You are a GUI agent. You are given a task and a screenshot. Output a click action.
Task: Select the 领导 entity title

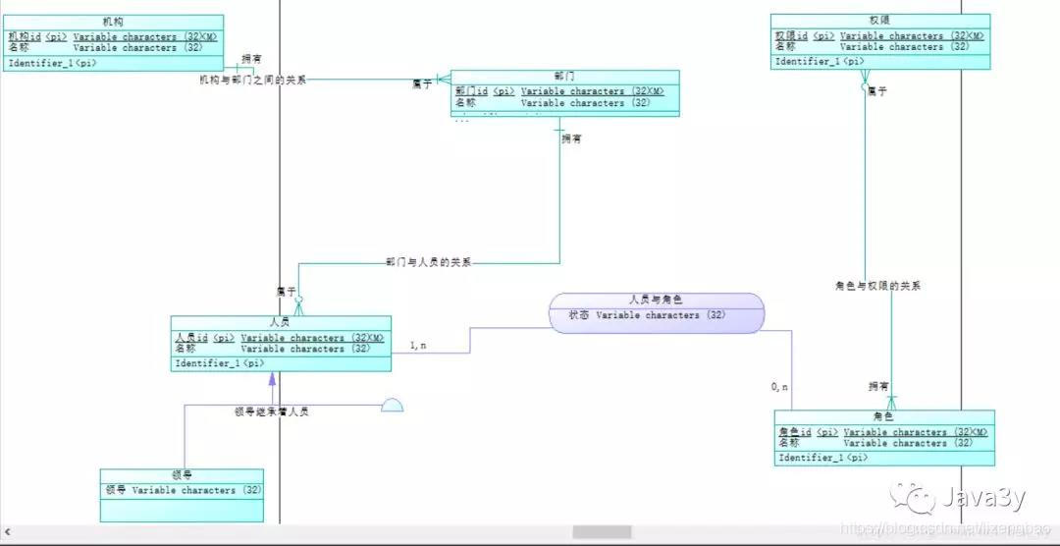tap(183, 475)
